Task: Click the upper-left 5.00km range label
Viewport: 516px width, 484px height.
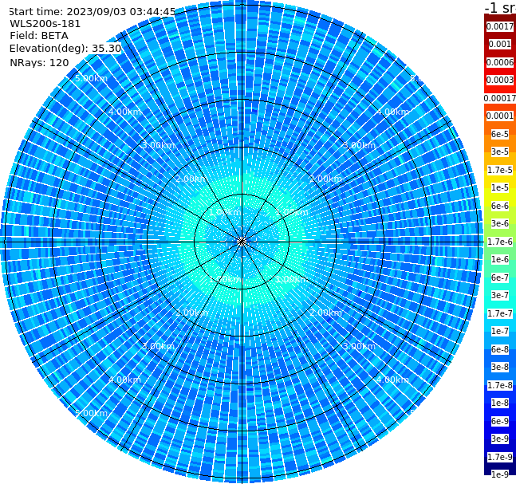Action: point(91,78)
